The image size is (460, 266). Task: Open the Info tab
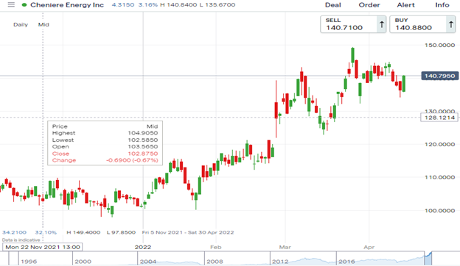point(442,5)
